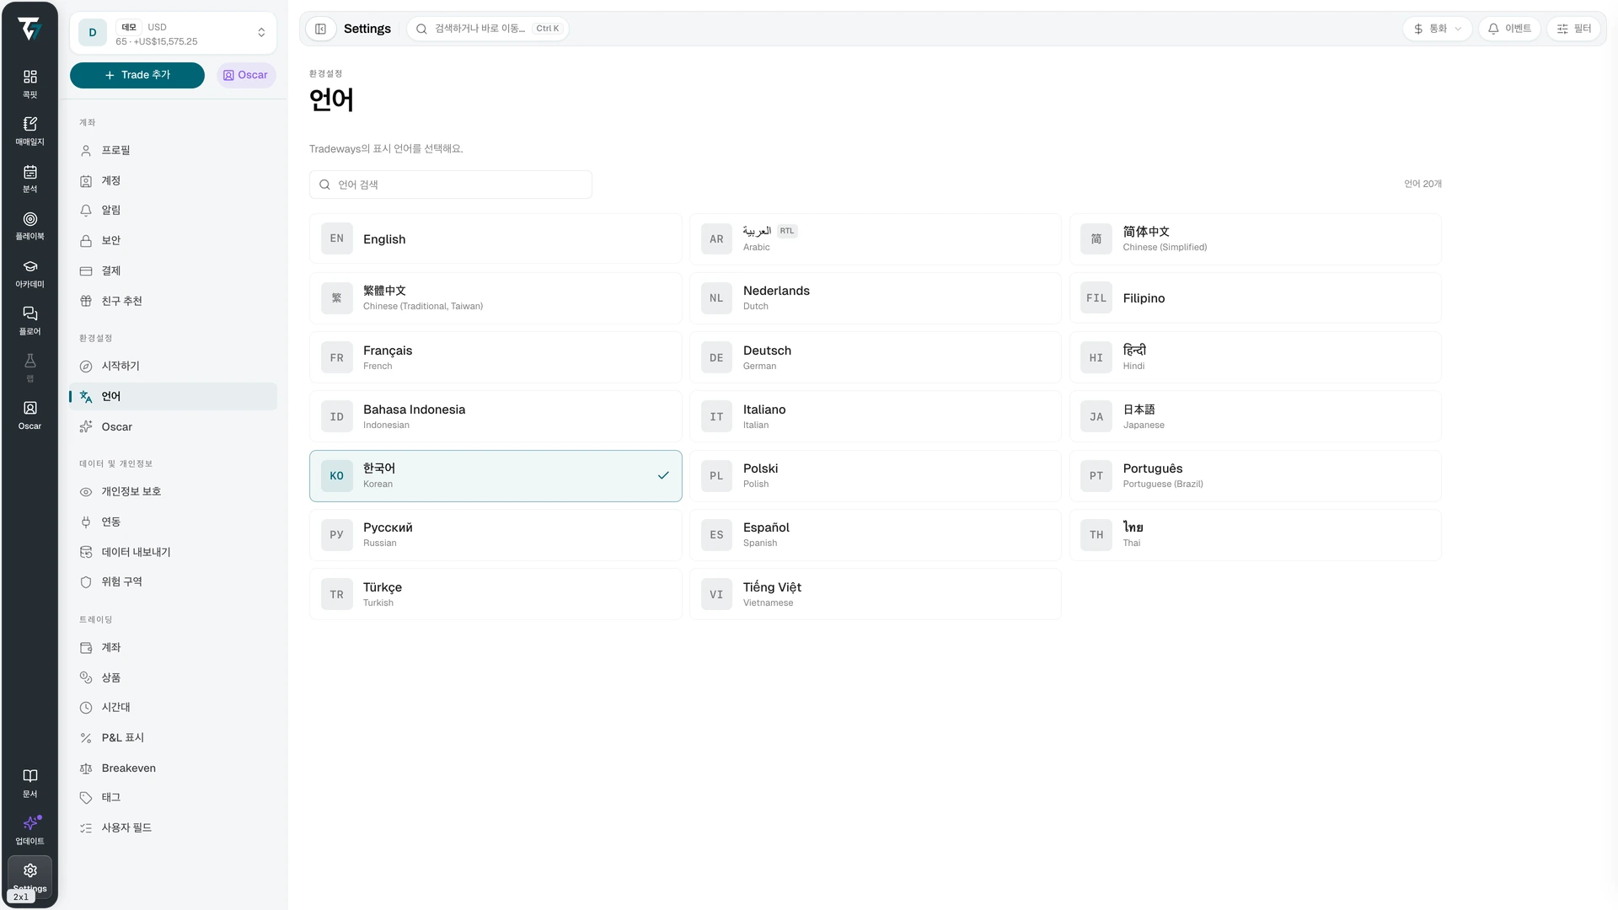Expand the demo account USD selector chevrons
The width and height of the screenshot is (1618, 910).
261,33
